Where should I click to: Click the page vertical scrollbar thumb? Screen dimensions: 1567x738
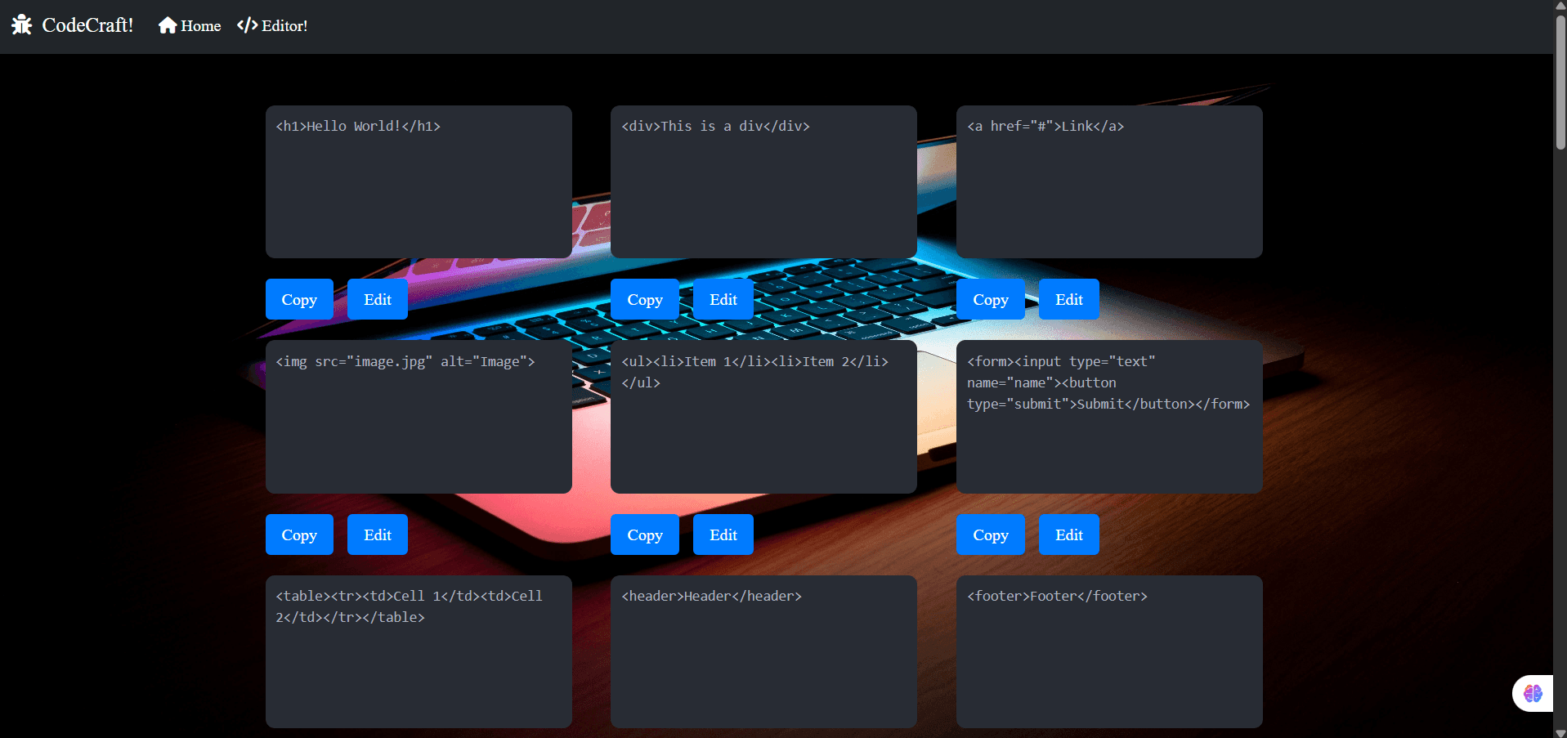click(1560, 82)
